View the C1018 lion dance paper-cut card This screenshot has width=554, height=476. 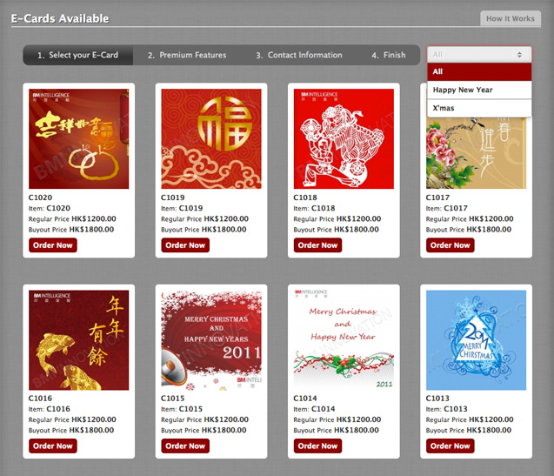click(x=344, y=138)
